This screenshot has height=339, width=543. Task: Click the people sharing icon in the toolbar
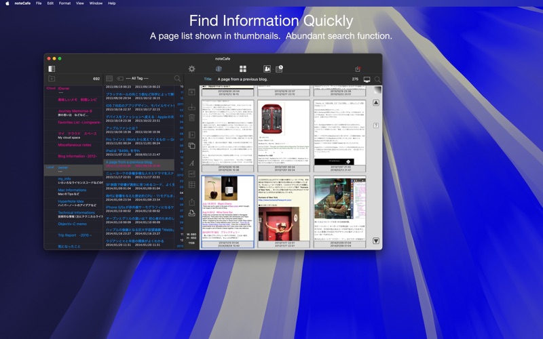267,69
